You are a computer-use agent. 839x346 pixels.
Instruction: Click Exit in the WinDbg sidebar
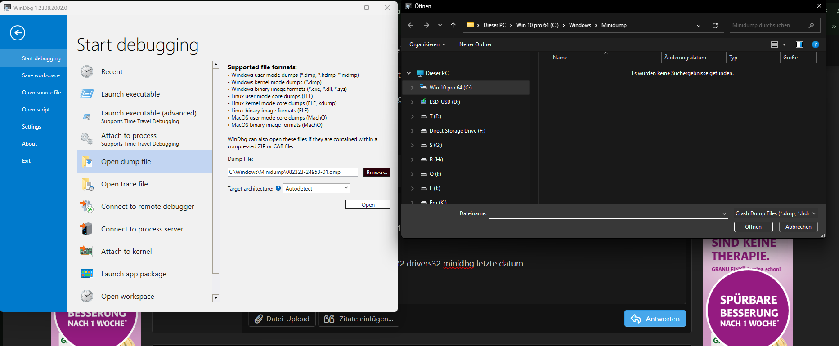[x=34, y=161]
